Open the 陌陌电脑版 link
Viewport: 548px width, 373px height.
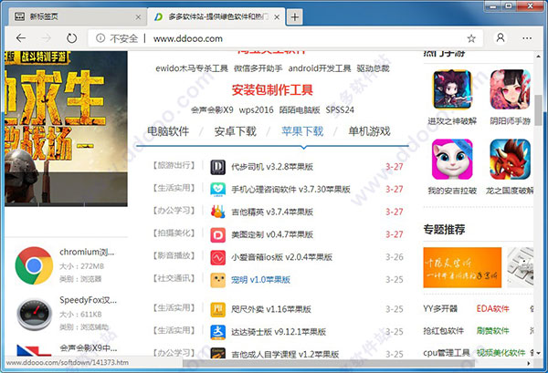300,110
